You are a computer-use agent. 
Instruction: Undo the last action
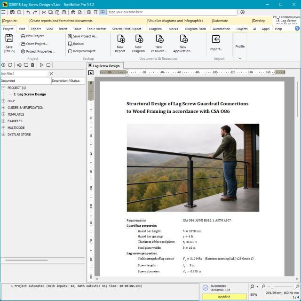click(28, 12)
